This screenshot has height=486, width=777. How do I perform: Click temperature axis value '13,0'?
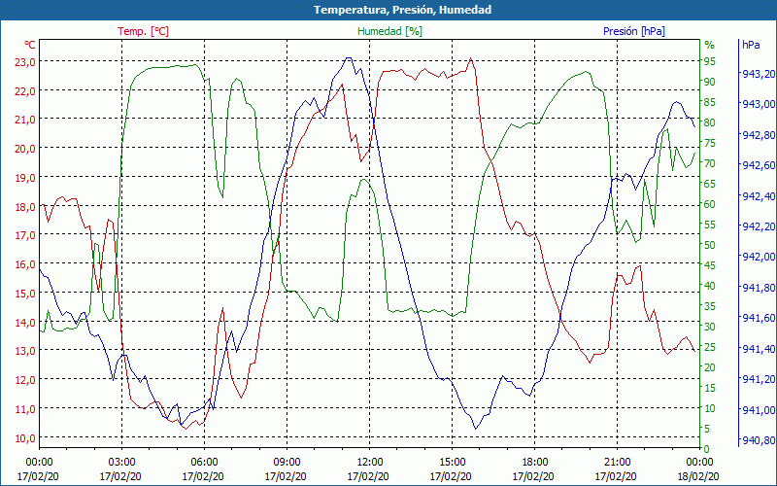point(25,350)
